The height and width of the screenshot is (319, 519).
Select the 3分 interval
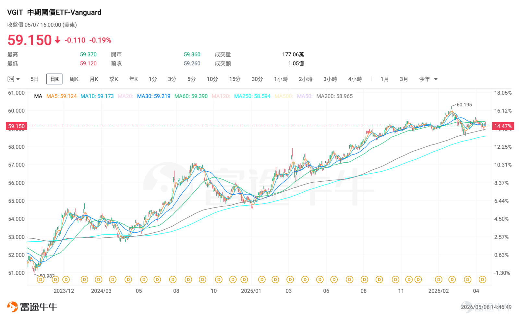(x=172, y=79)
